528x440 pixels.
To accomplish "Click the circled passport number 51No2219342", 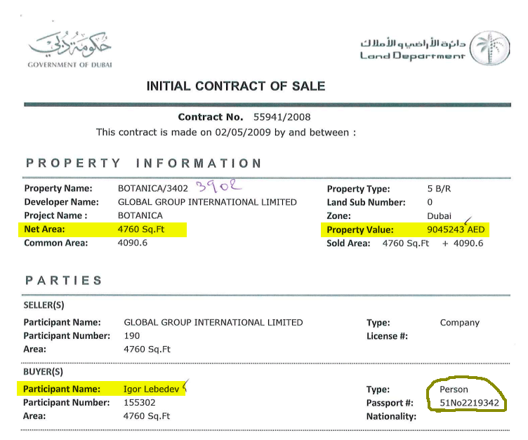I will (x=469, y=403).
